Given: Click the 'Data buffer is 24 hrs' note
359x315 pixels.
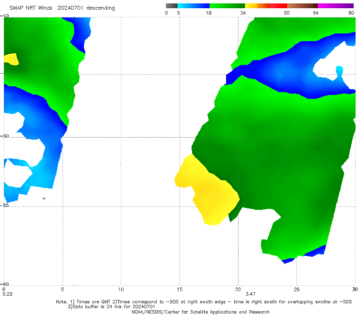Looking at the screenshot, I should [x=112, y=307].
